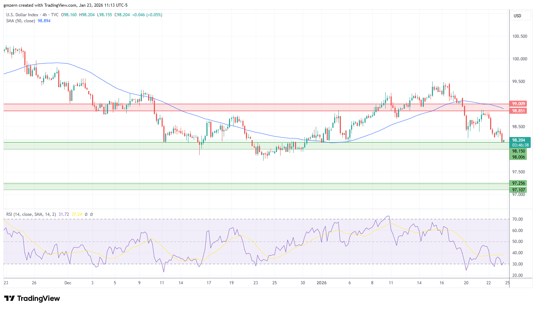Click the 20 date label on time axis
536x309 pixels.
click(466, 283)
